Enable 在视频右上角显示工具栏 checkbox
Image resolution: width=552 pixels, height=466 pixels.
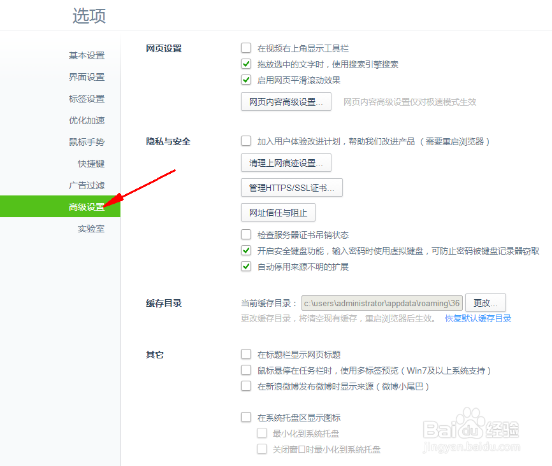(x=246, y=48)
